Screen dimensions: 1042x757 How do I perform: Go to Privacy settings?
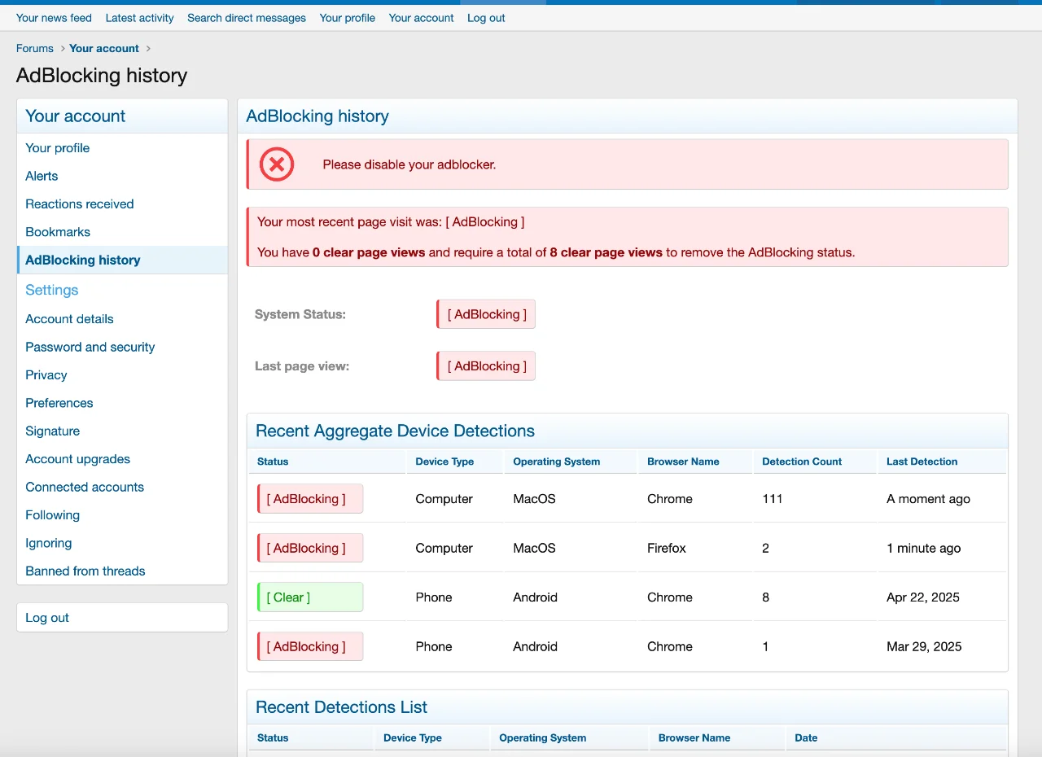46,375
